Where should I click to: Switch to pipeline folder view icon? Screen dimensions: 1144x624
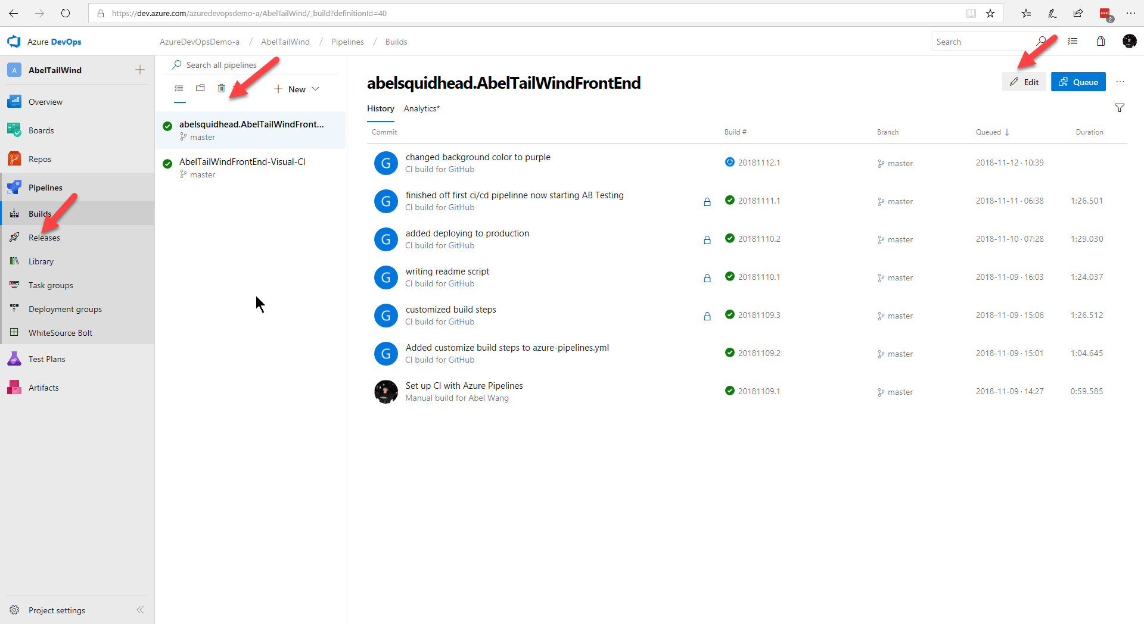click(x=200, y=88)
